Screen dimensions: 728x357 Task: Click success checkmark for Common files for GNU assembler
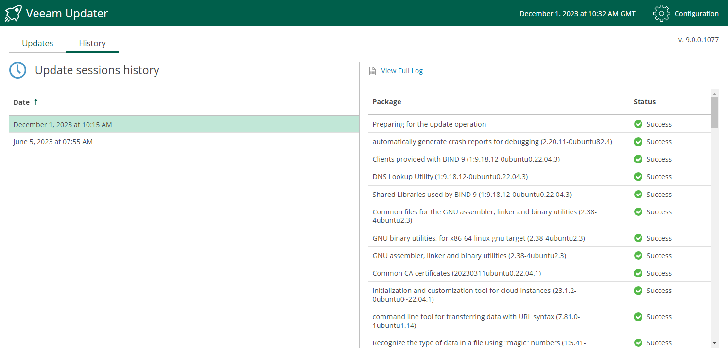click(x=638, y=212)
